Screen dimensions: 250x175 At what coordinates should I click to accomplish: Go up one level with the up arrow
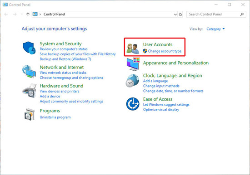(28, 15)
